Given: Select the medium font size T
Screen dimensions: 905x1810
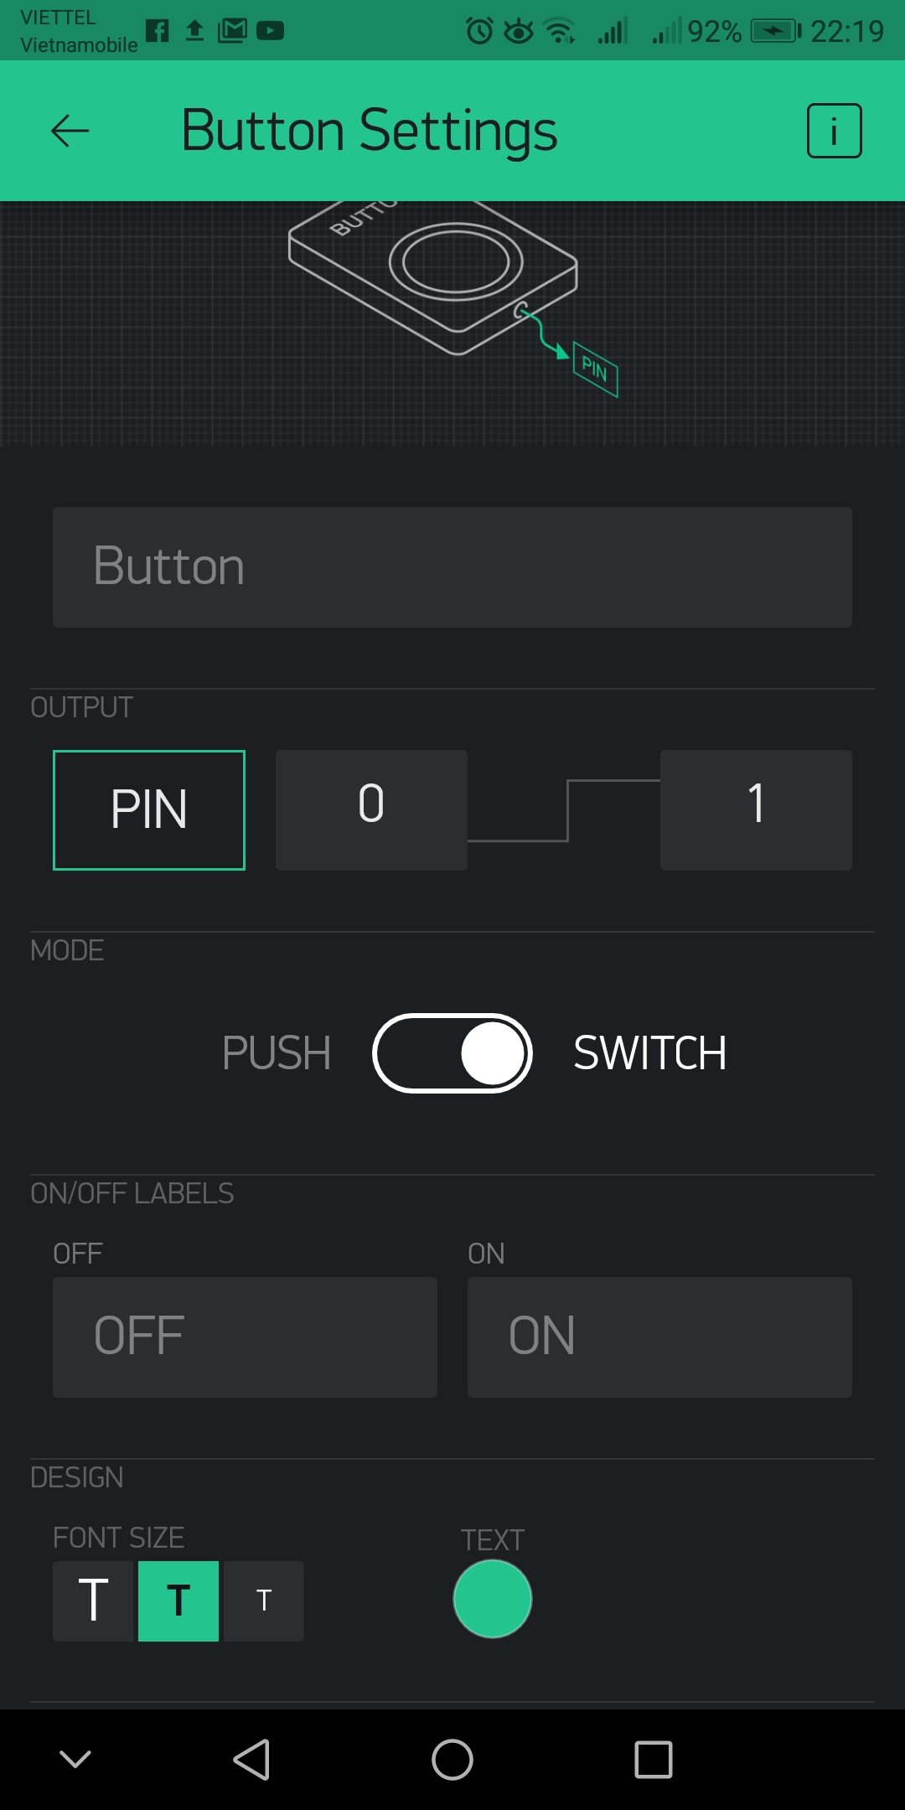Looking at the screenshot, I should (178, 1601).
